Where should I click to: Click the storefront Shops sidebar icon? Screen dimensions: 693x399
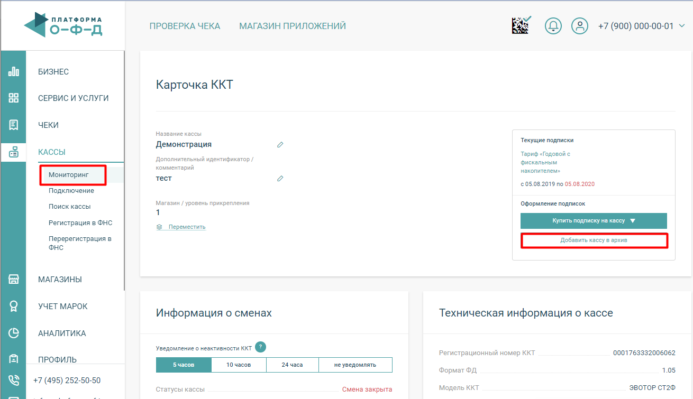click(x=13, y=280)
